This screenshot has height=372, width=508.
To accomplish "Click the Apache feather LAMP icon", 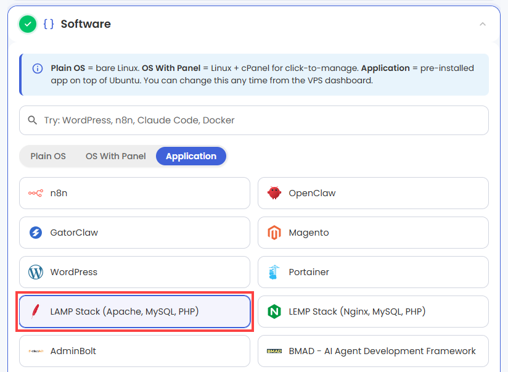I will [x=35, y=312].
